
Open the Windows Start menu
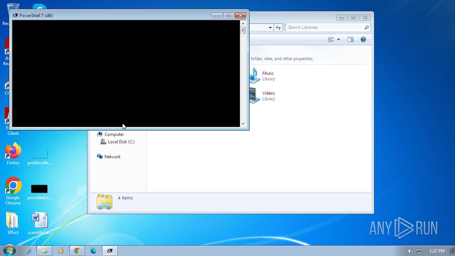pos(9,251)
